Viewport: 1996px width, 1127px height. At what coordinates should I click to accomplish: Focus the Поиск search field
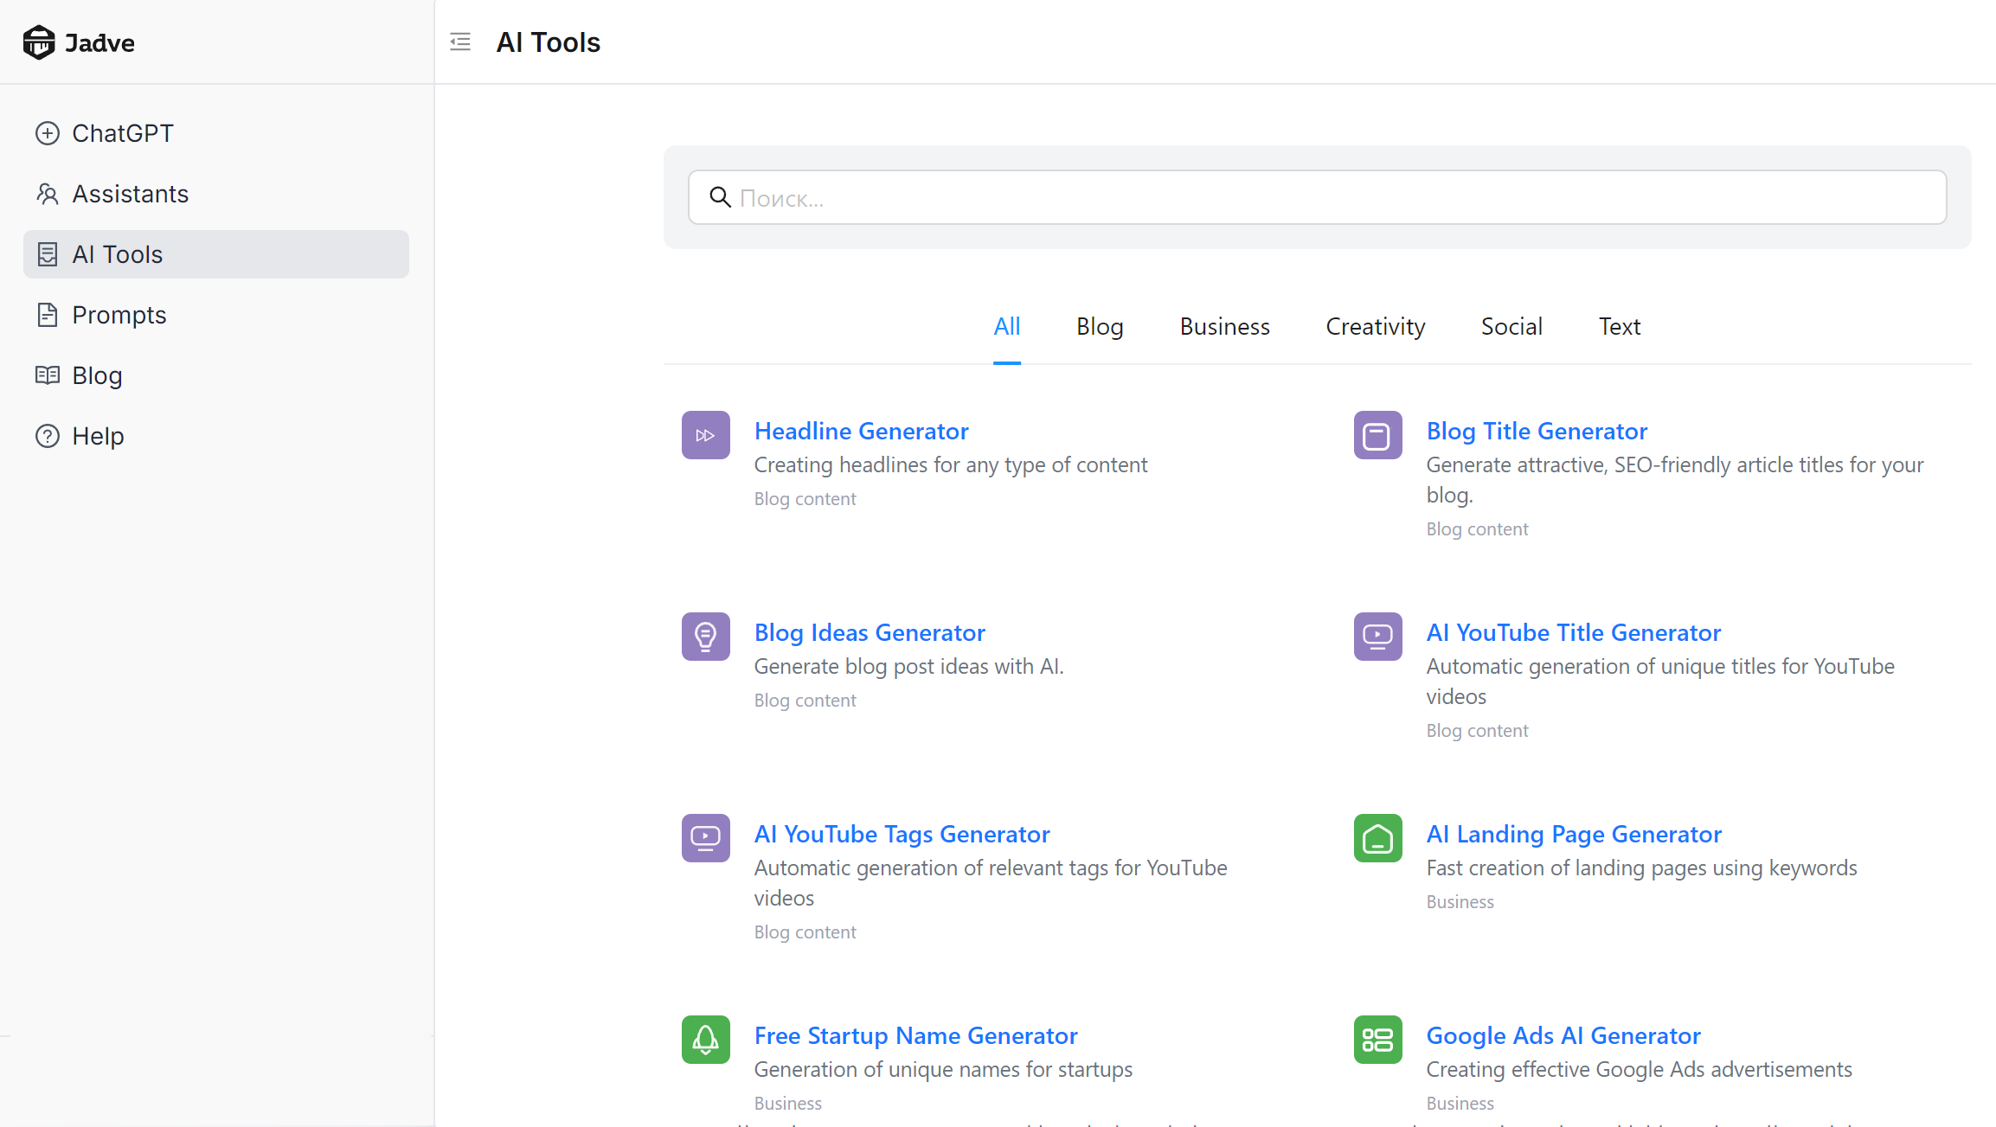point(1317,198)
